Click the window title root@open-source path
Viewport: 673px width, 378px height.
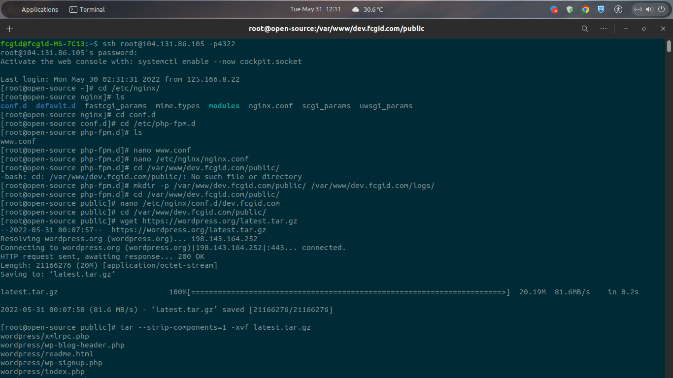(x=336, y=29)
